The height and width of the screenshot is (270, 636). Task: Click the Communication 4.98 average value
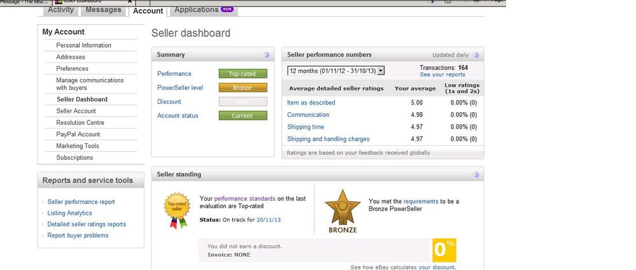(416, 115)
